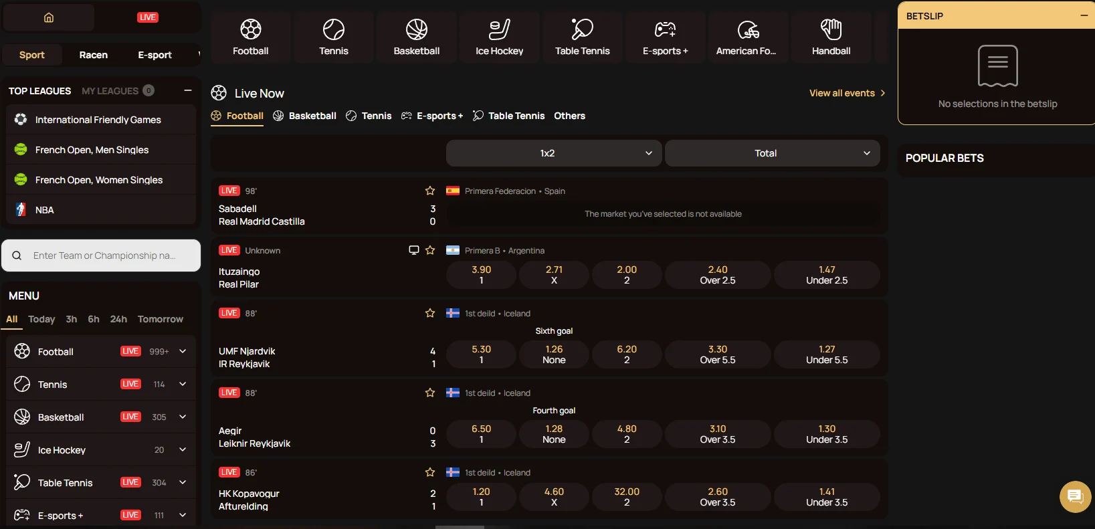Open the home icon tab

tap(49, 17)
